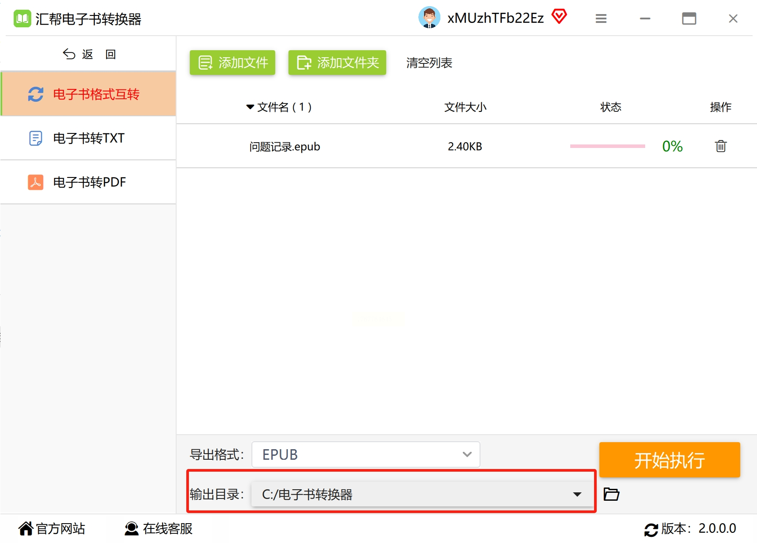The image size is (757, 543).
Task: Click the 添加文件 button
Action: click(x=233, y=63)
